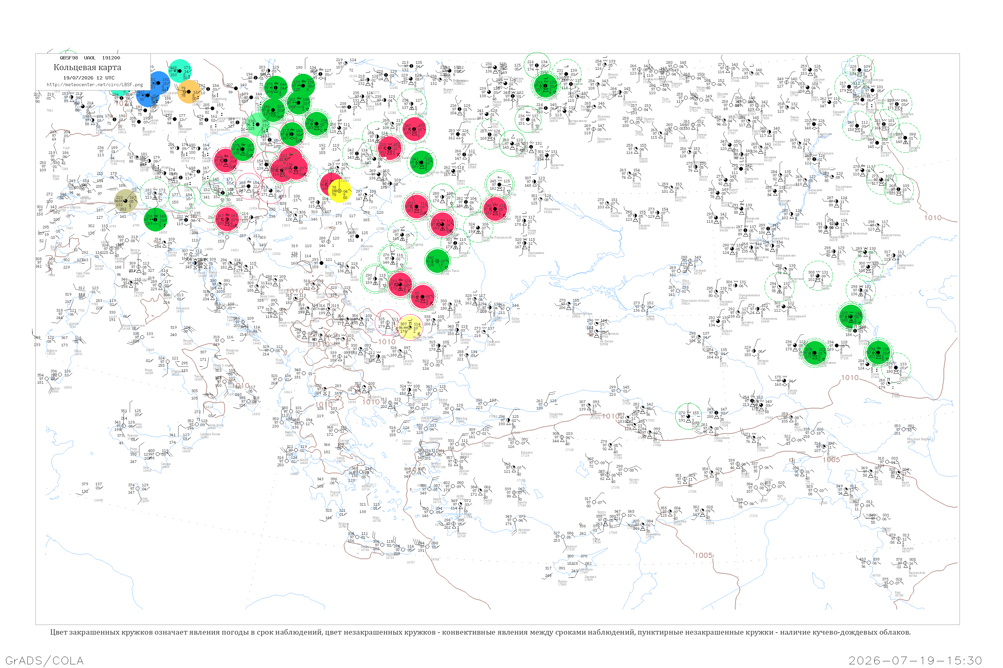This screenshot has width=1003, height=668.
Task: Click the "Dijon 7280" station label
Action: click(56, 177)
